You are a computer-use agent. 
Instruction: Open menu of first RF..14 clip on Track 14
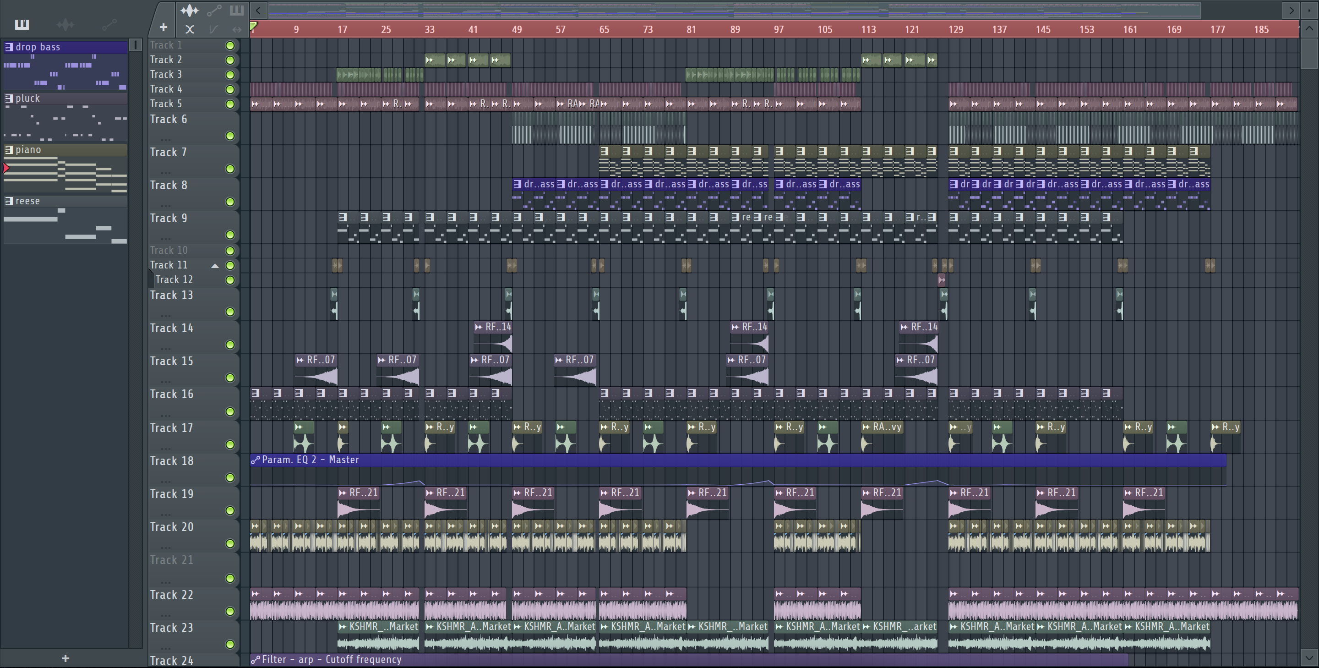pyautogui.click(x=479, y=327)
